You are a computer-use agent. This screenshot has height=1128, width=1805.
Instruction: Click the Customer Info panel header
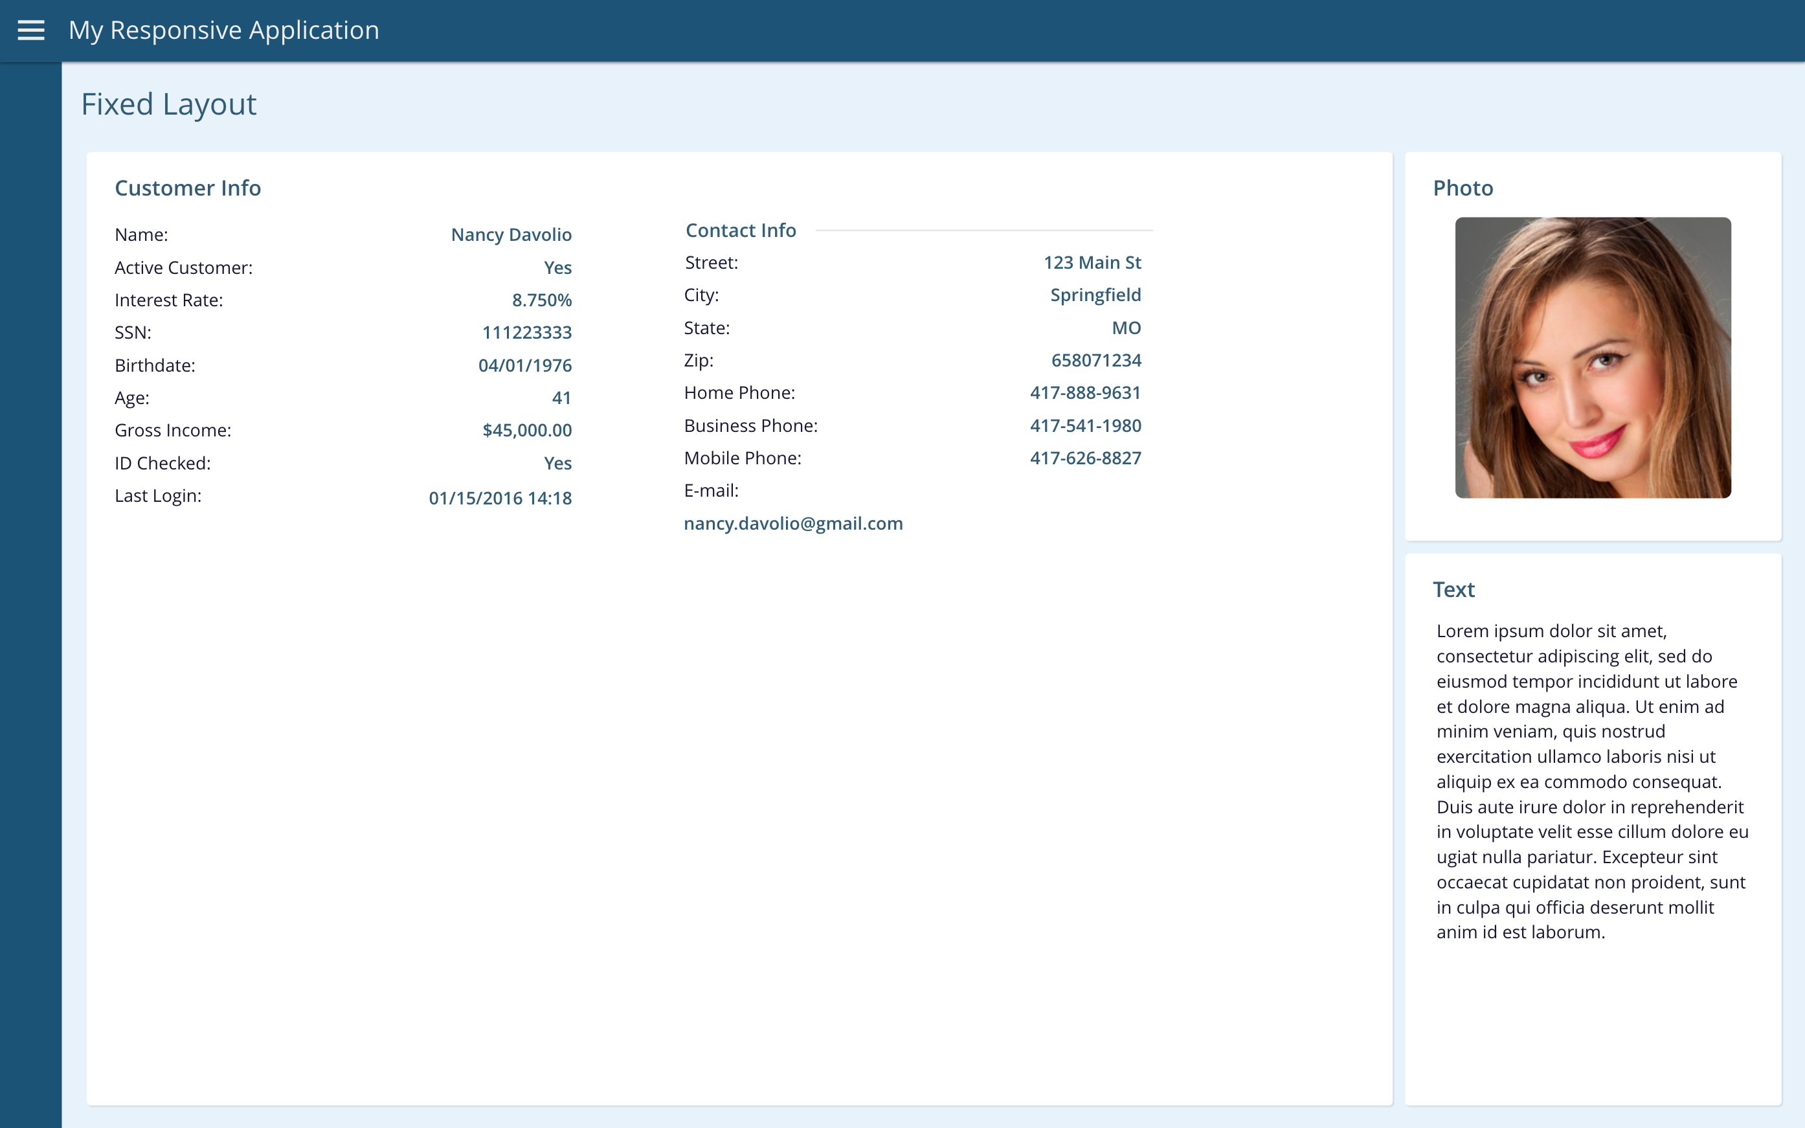(188, 188)
